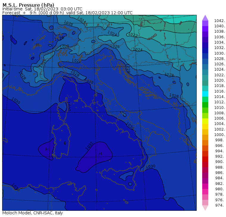Click the 1042. legend label
226x217 pixels.
pyautogui.click(x=219, y=21)
